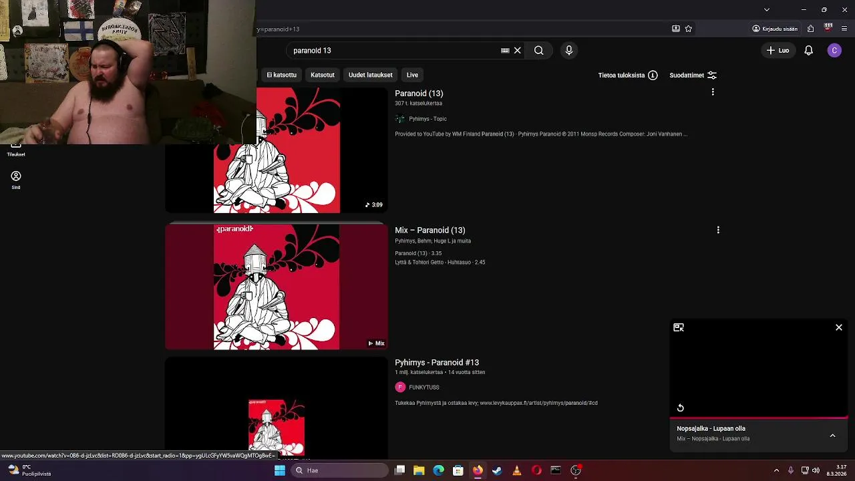
Task: Open the terminal app in the taskbar
Action: [556, 470]
